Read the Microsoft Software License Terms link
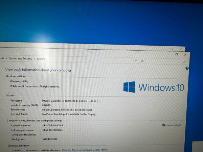The width and height of the screenshot is (203, 152). [85, 150]
